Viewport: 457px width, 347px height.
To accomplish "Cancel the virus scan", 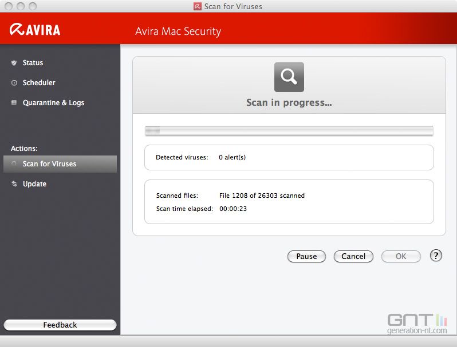I will 353,256.
